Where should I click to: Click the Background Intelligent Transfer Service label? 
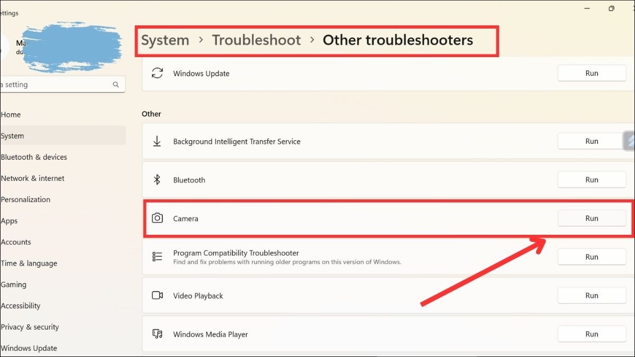click(237, 141)
